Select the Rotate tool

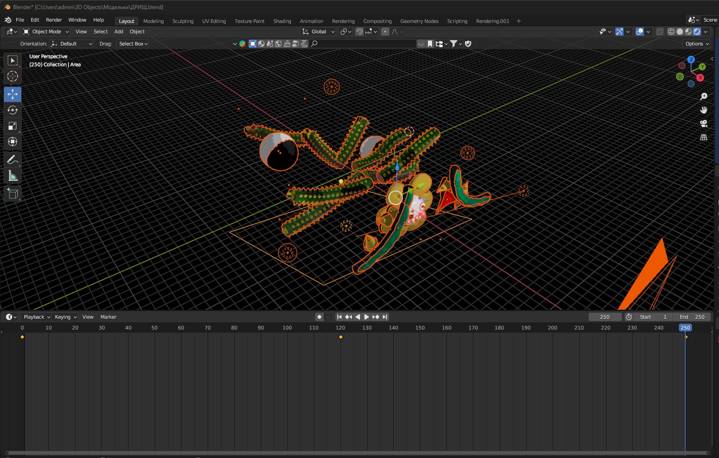(x=13, y=110)
